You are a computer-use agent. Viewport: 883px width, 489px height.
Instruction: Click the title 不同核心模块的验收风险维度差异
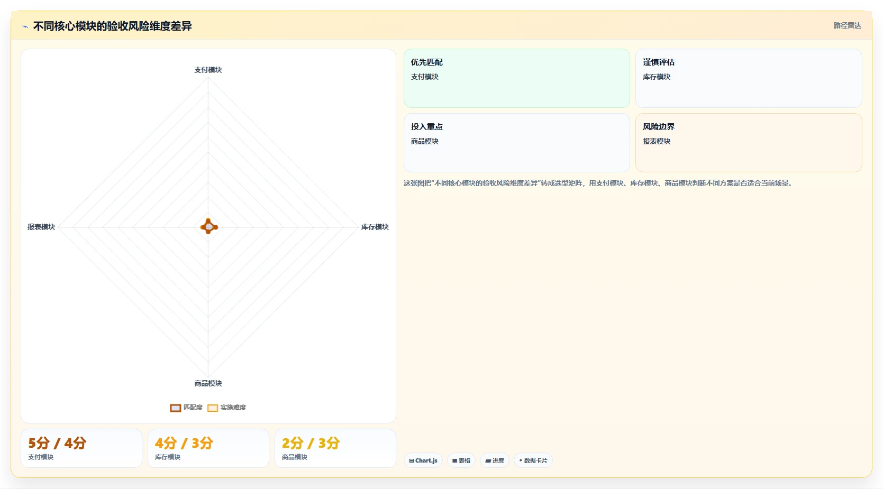(x=113, y=26)
